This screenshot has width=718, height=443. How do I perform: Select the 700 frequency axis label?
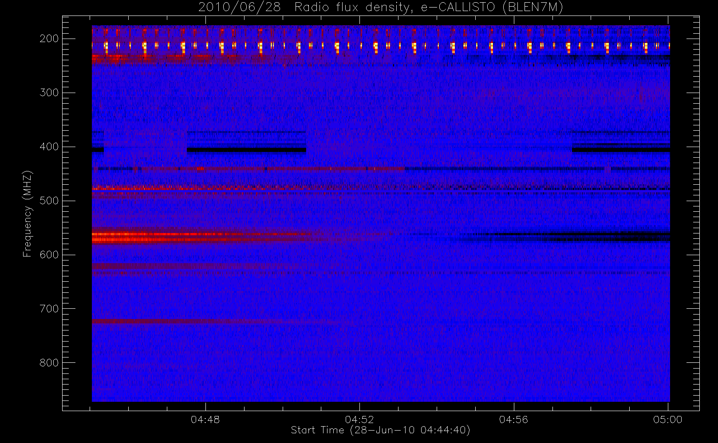49,309
